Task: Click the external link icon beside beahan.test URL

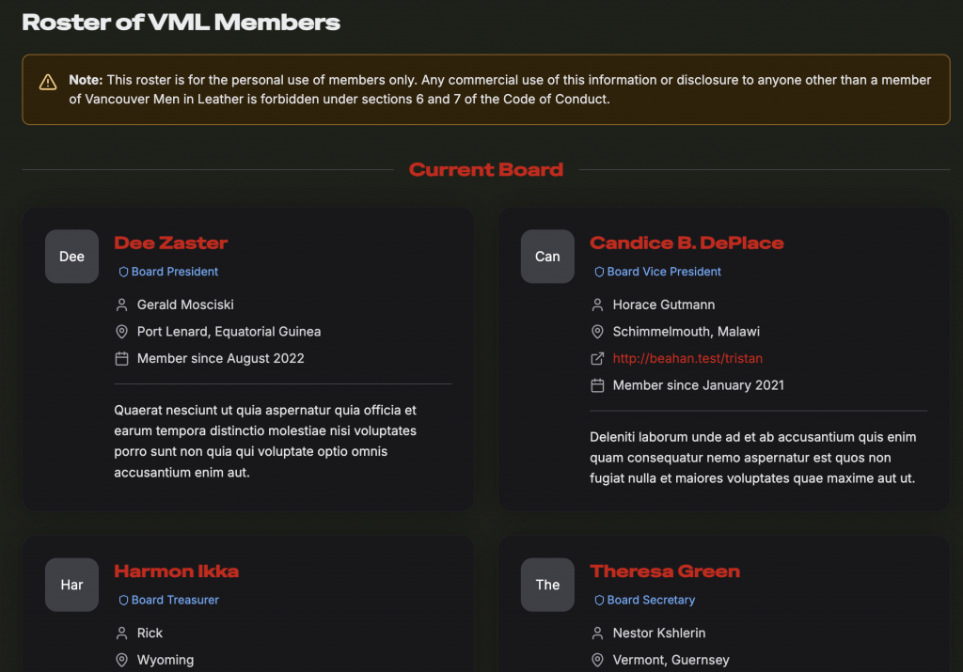Action: coord(597,358)
